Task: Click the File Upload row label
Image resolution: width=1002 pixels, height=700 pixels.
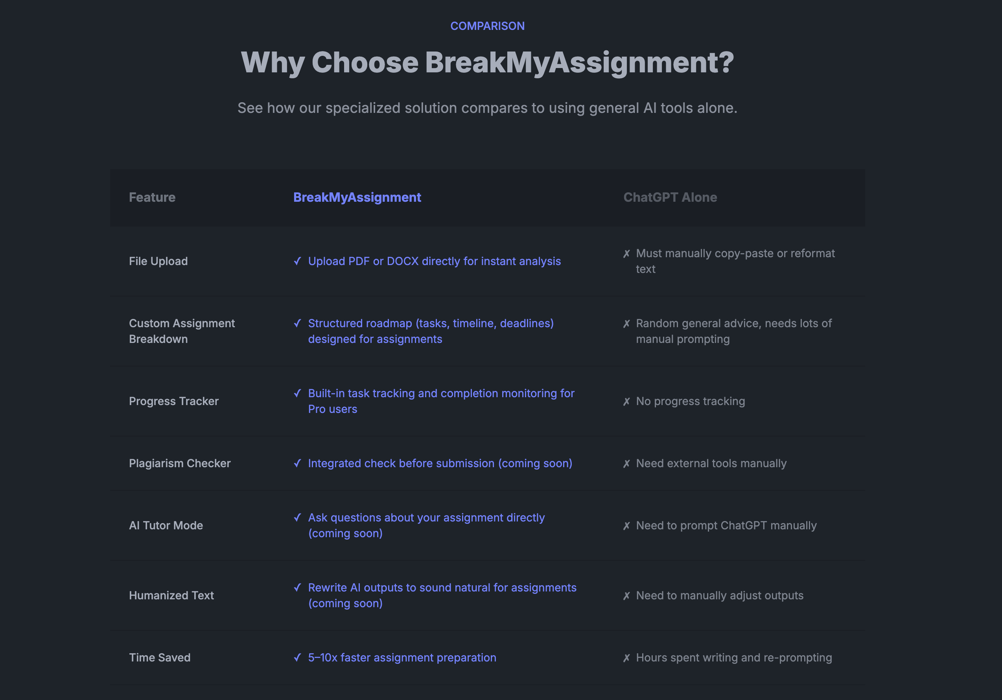Action: coord(158,261)
